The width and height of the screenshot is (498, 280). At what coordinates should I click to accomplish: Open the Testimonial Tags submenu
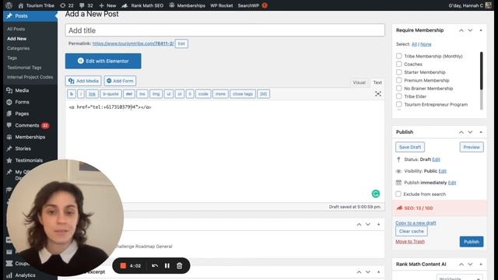[24, 68]
